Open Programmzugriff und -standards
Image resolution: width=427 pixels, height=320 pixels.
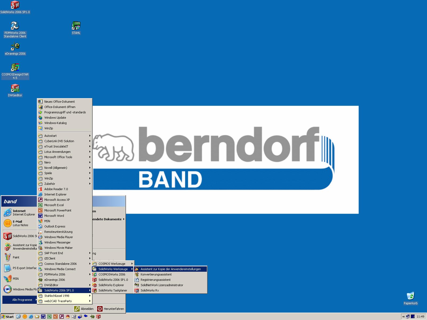[65, 112]
